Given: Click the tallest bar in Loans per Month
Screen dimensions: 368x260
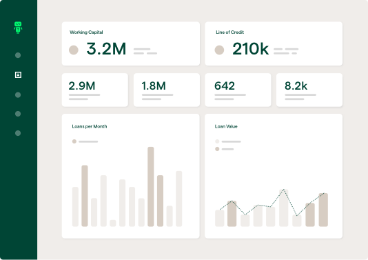Looking at the screenshot, I should coord(151,187).
